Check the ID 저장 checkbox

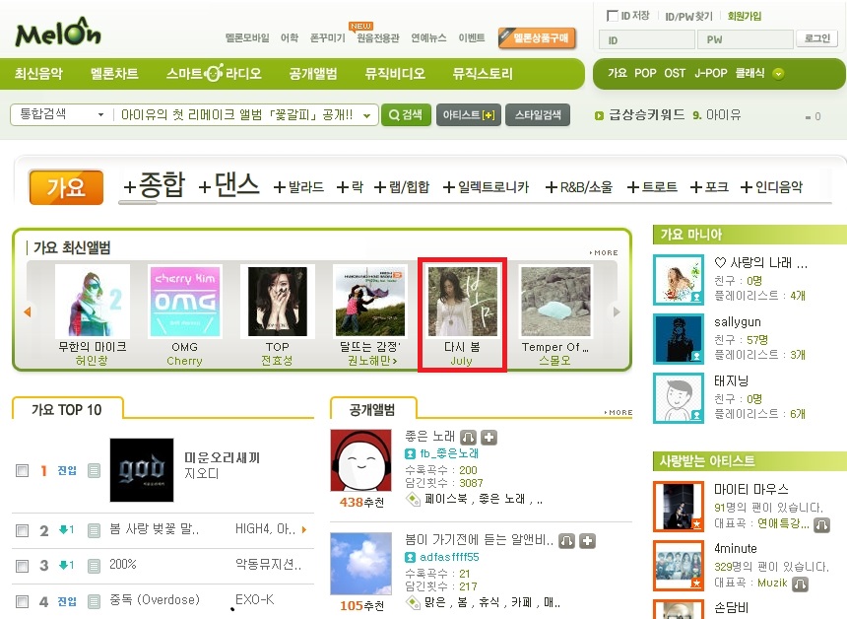pos(612,16)
